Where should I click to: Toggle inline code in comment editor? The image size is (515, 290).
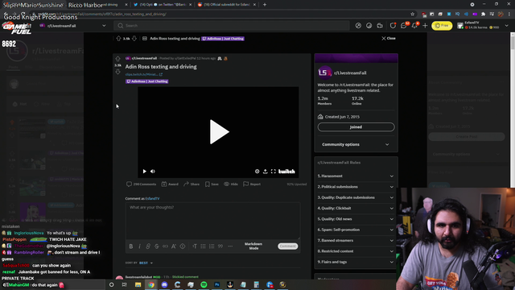tap(165, 246)
